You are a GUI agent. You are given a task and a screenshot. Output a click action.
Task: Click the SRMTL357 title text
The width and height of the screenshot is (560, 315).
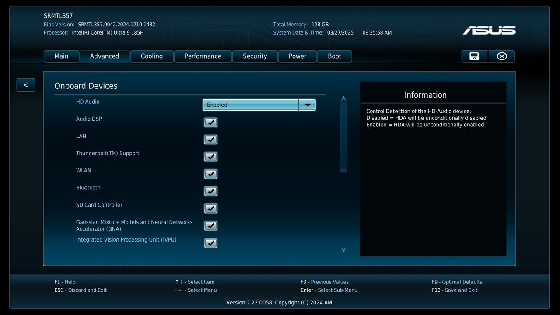coord(58,16)
